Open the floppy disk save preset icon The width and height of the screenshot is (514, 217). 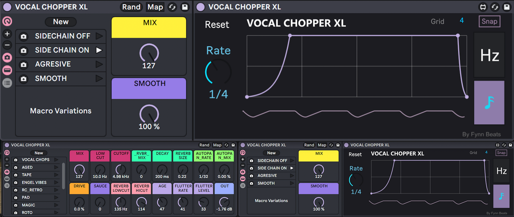185,7
